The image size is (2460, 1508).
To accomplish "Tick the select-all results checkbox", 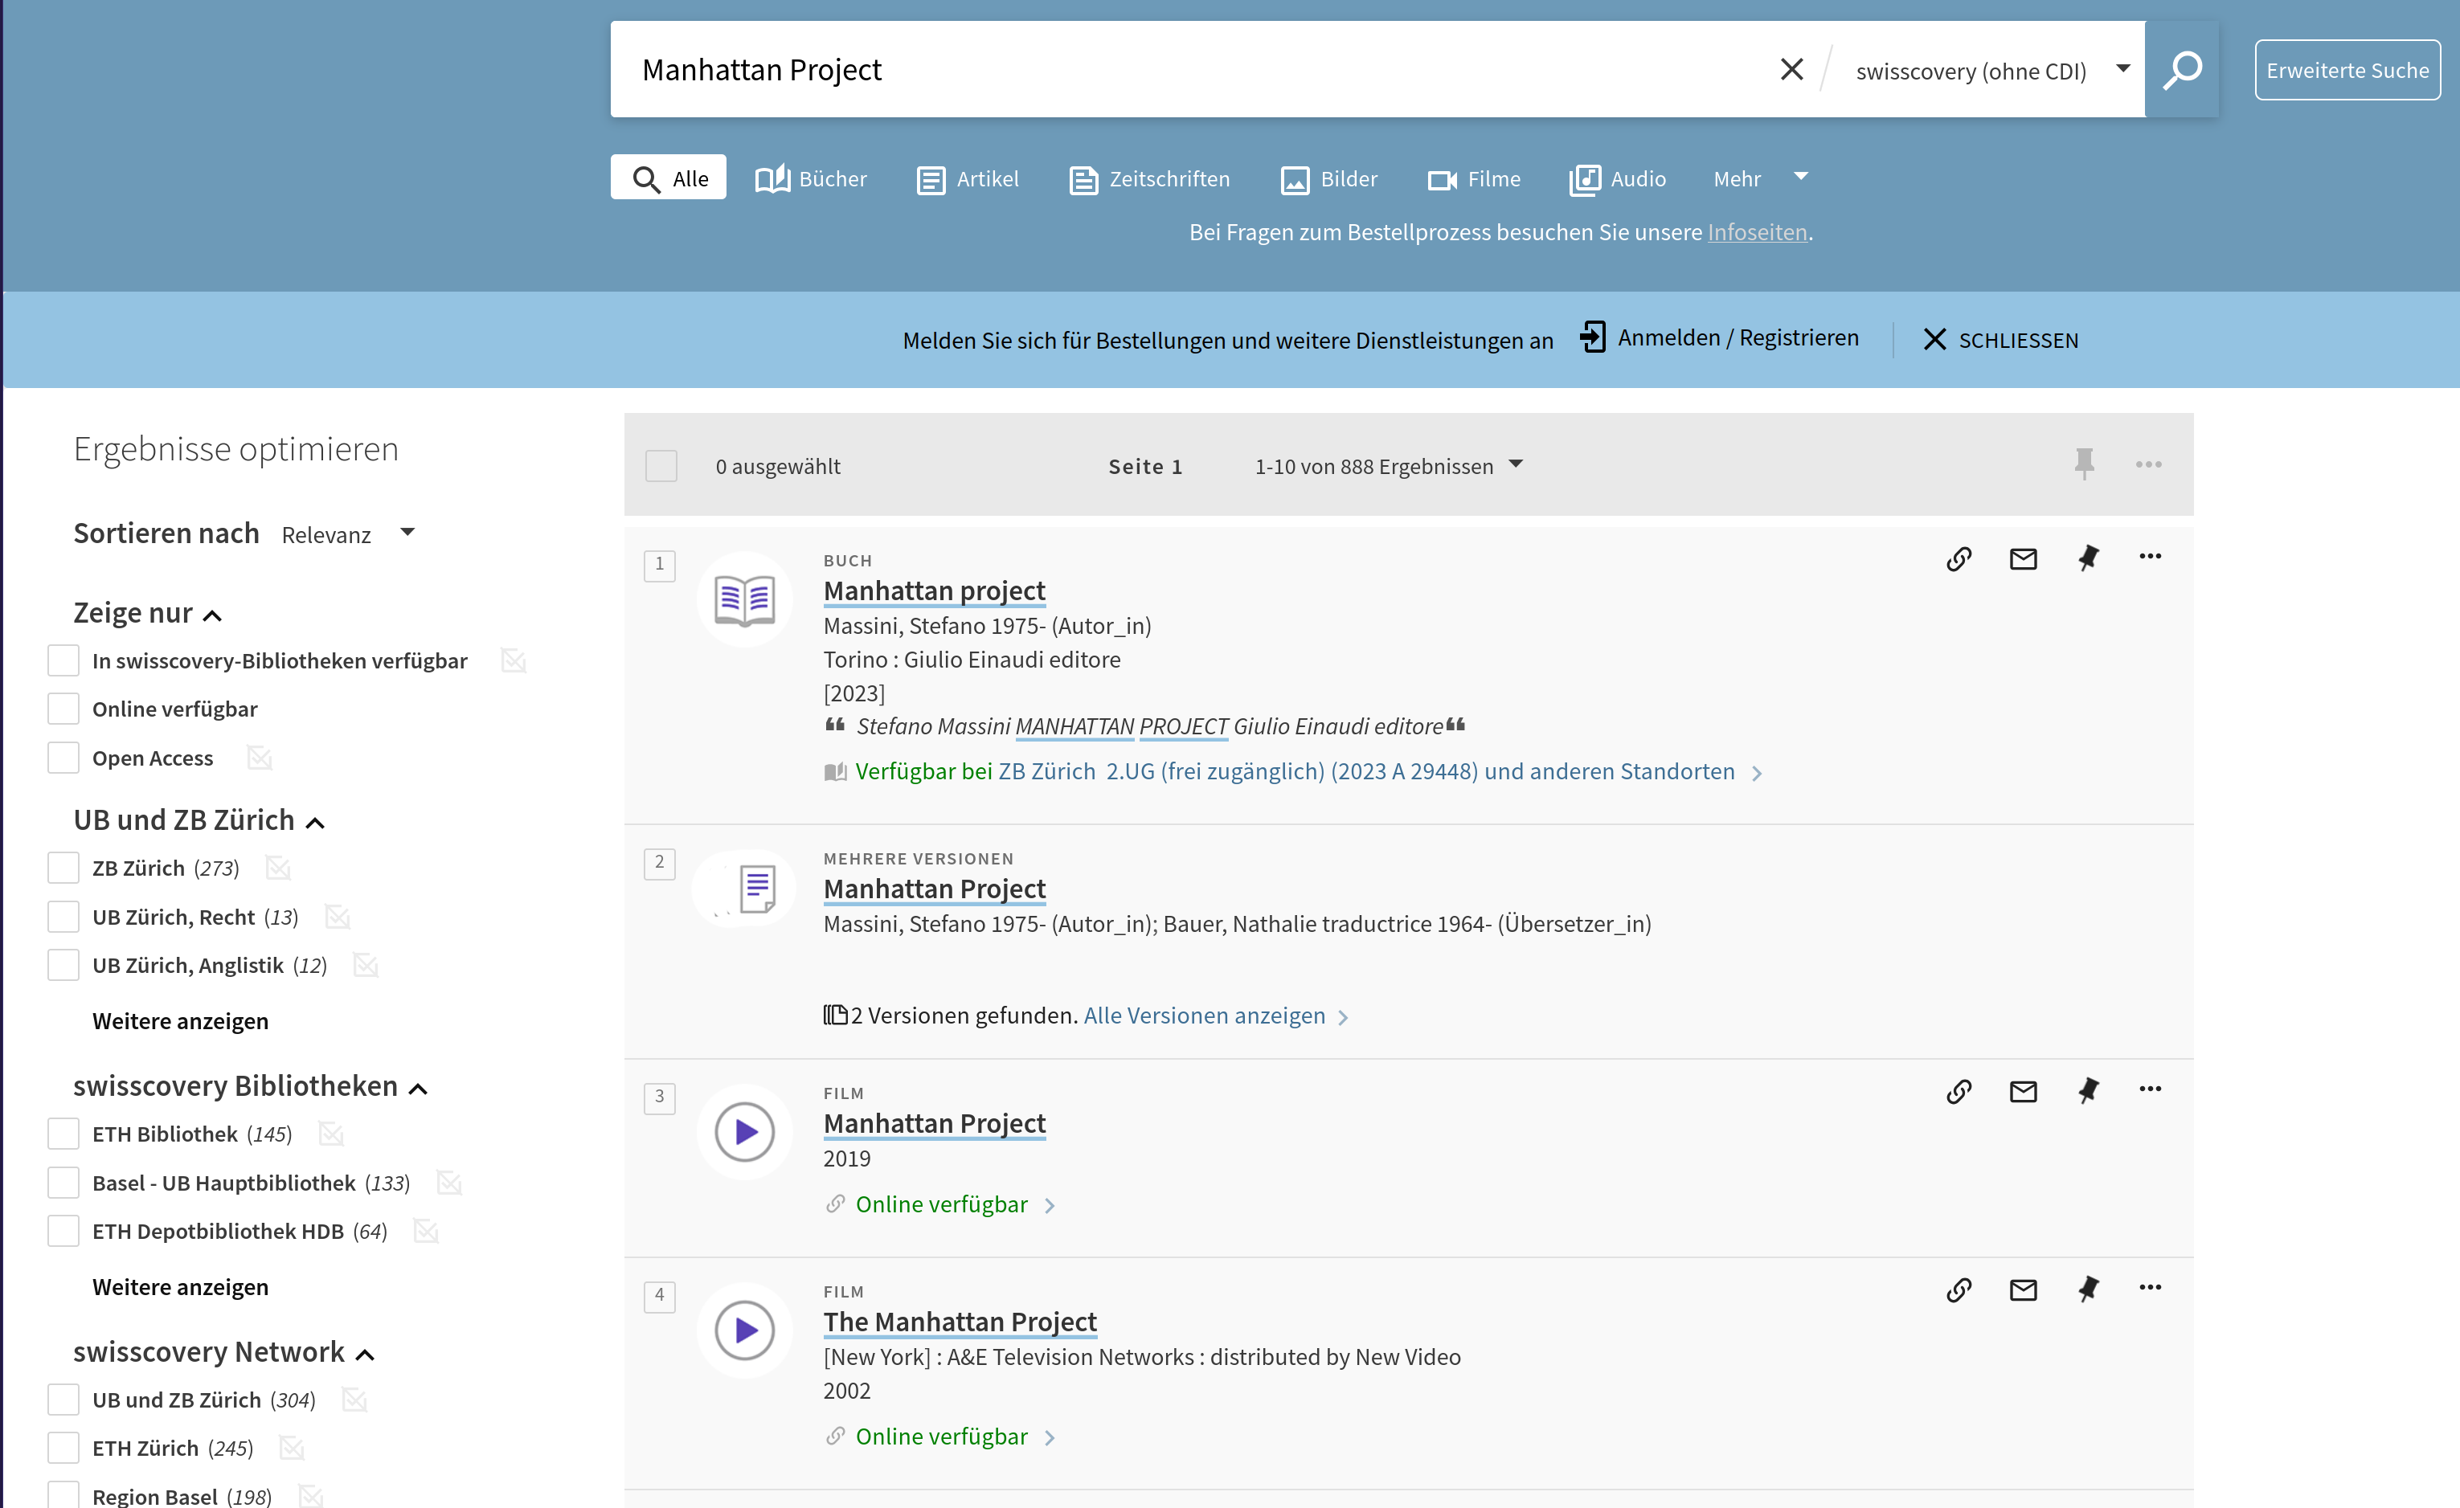I will (661, 466).
